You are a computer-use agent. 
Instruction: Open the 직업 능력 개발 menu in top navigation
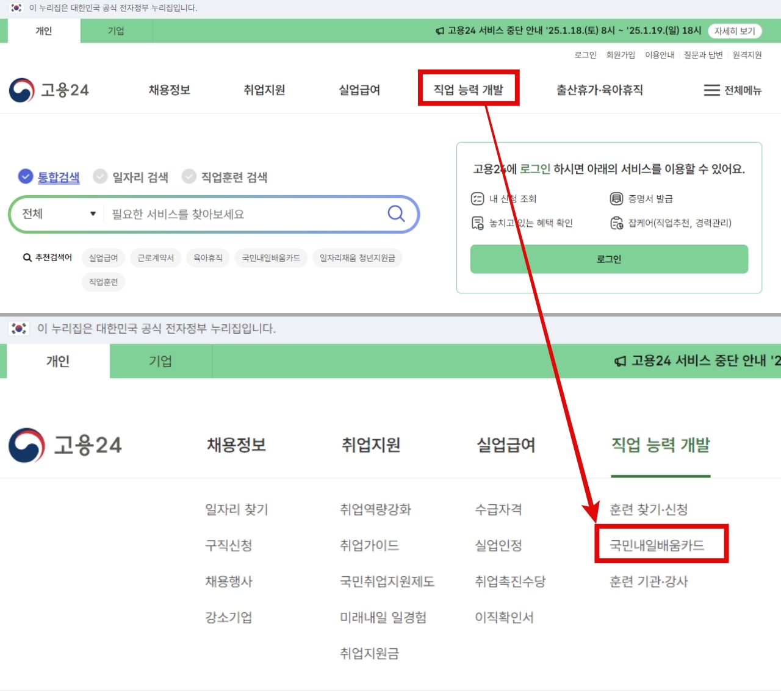coord(469,90)
